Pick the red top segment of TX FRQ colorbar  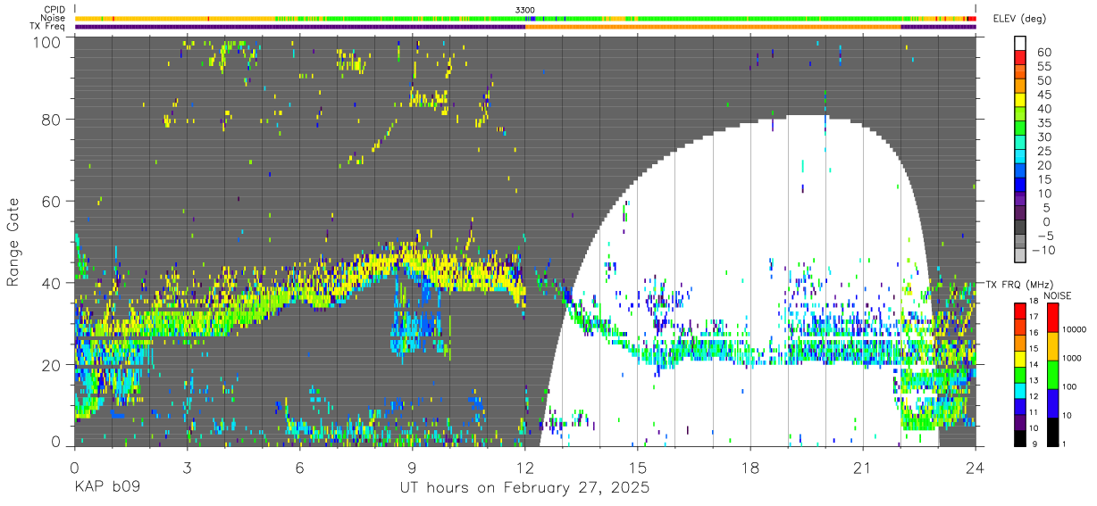coord(1021,311)
